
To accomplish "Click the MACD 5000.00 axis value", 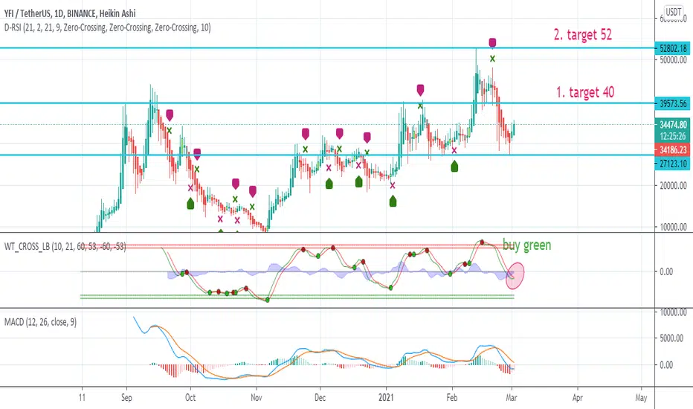I will click(671, 338).
